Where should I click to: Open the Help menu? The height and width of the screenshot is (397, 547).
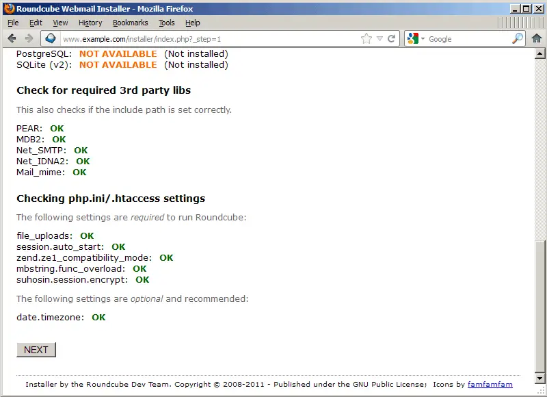click(192, 23)
